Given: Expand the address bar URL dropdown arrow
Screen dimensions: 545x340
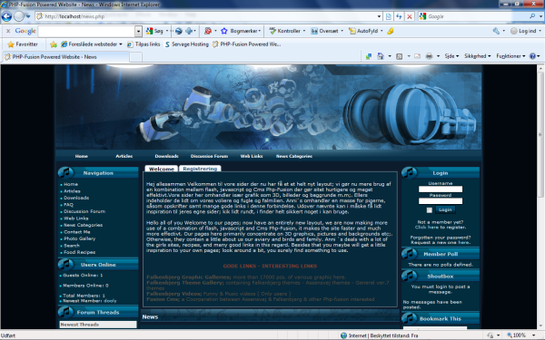Looking at the screenshot, I should (x=379, y=16).
